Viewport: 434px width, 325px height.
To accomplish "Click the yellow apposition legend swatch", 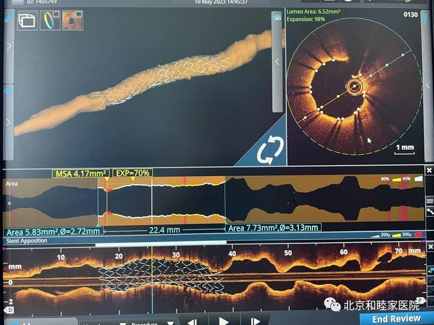I will click(396, 235).
